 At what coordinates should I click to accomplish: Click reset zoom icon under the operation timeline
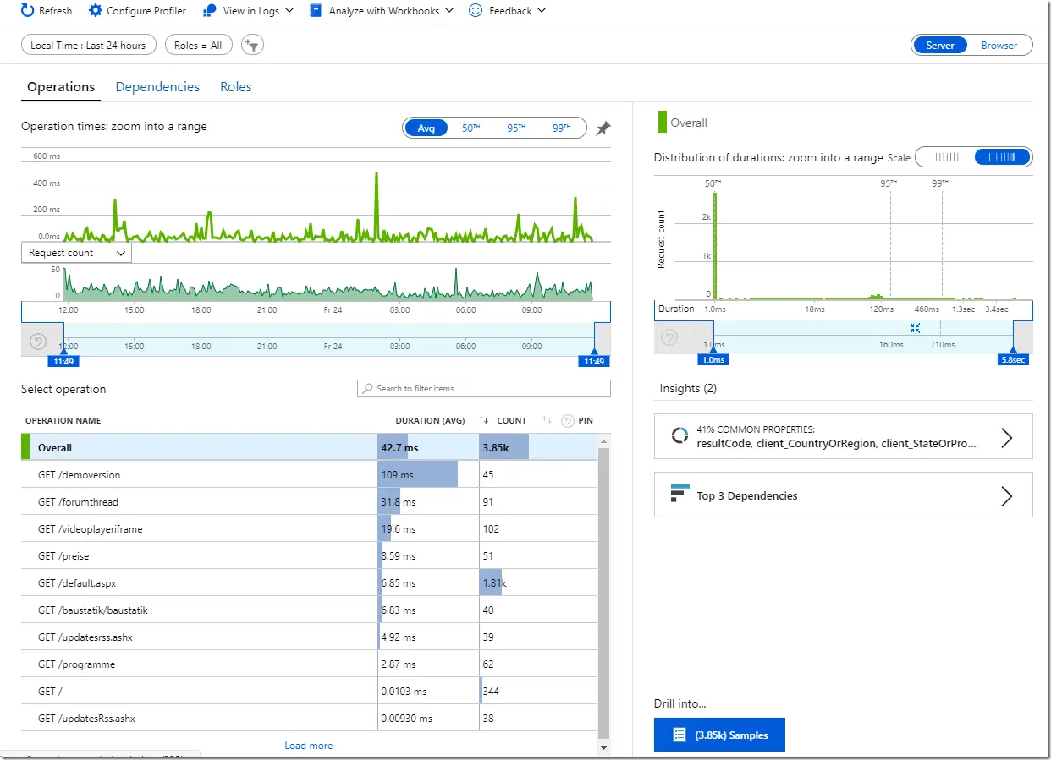coord(38,342)
